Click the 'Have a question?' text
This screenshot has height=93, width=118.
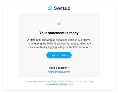[59, 68]
